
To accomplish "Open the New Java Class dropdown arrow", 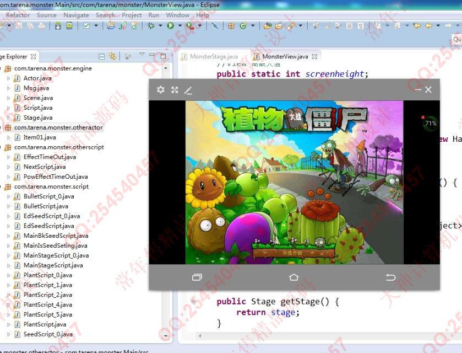I will (253, 26).
